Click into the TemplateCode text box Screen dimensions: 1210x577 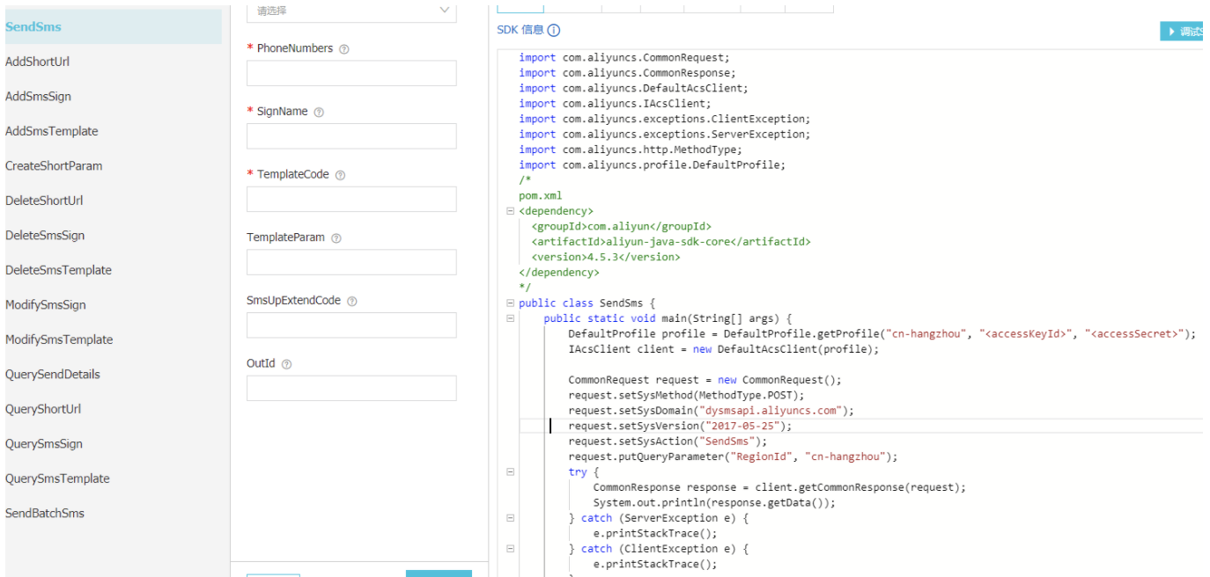pos(351,199)
